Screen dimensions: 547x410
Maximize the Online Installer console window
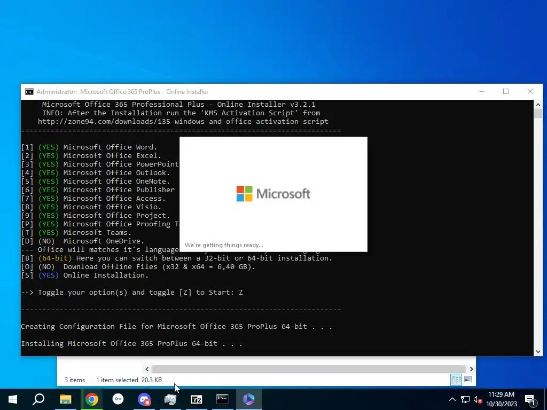(x=506, y=91)
